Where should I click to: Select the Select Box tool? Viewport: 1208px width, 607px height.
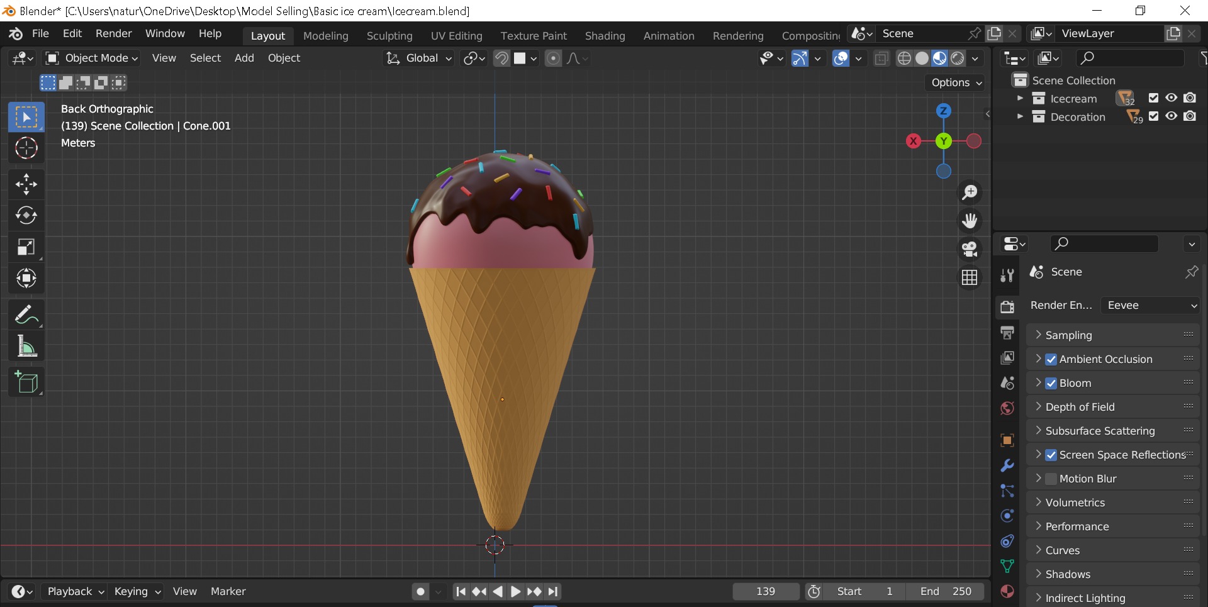pyautogui.click(x=26, y=117)
